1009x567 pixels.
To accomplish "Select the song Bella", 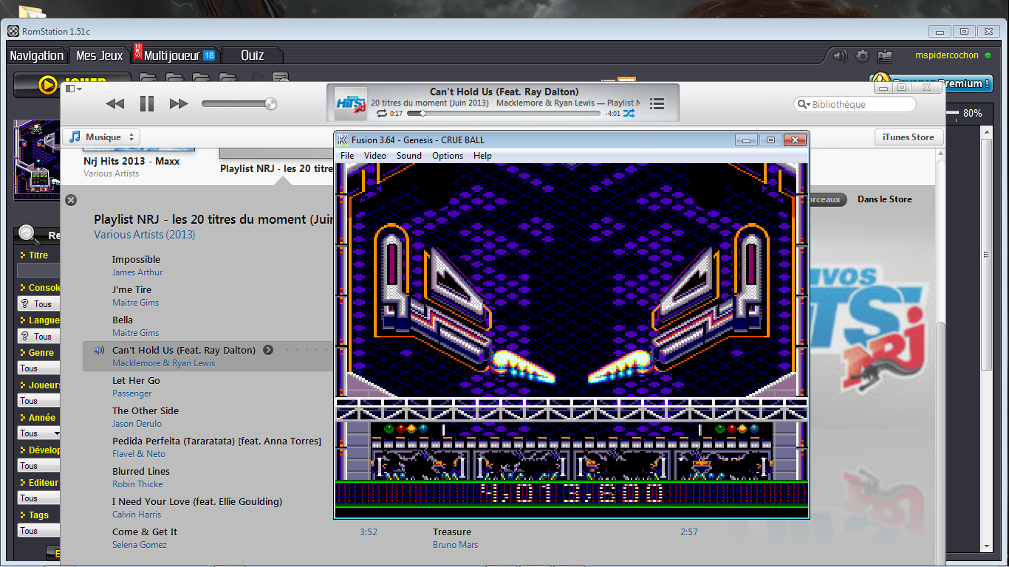I will click(123, 320).
